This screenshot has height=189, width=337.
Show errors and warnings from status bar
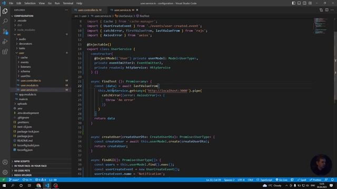point(41,180)
